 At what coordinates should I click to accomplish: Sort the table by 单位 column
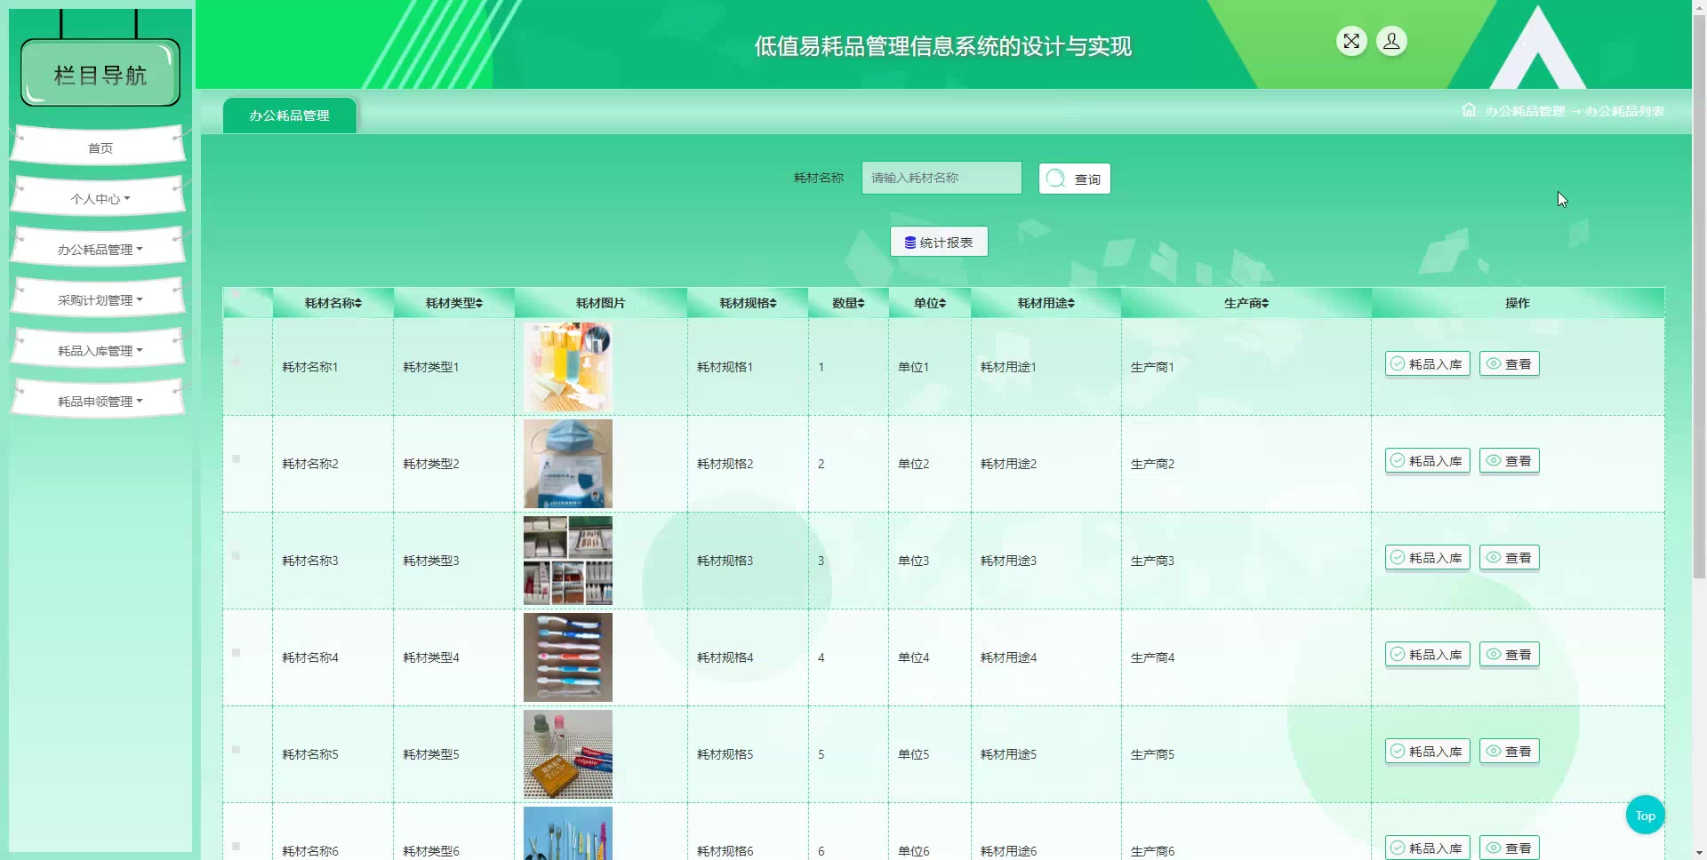point(930,303)
